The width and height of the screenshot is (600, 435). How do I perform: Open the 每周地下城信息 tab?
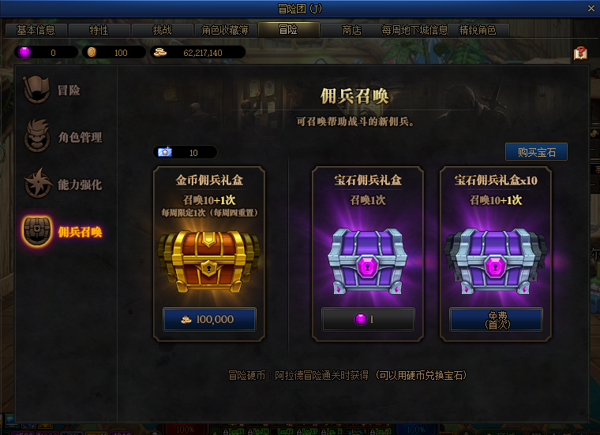click(x=414, y=30)
